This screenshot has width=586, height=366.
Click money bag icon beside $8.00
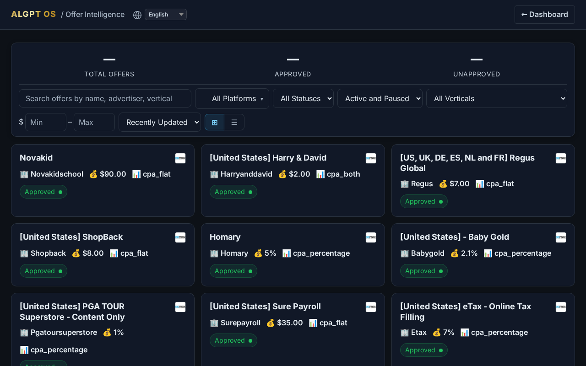tap(76, 253)
